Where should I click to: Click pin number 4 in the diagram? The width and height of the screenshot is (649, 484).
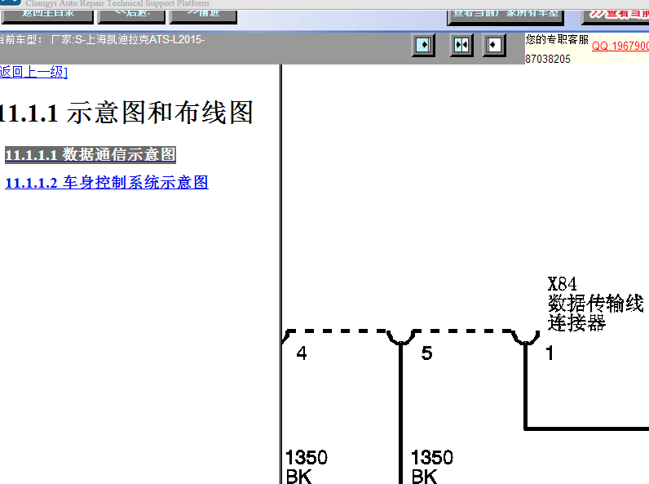[x=302, y=353]
